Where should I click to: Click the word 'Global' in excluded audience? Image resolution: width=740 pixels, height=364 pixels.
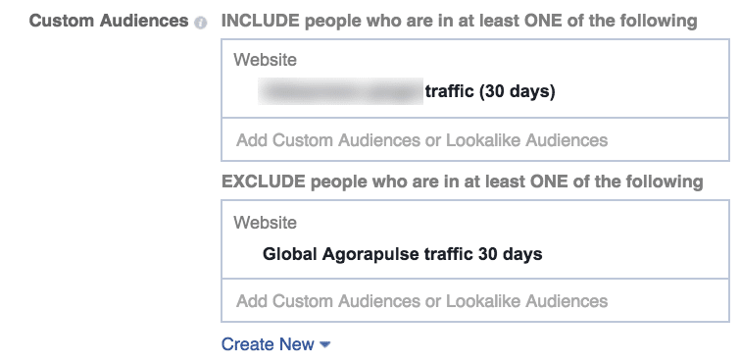tap(290, 254)
